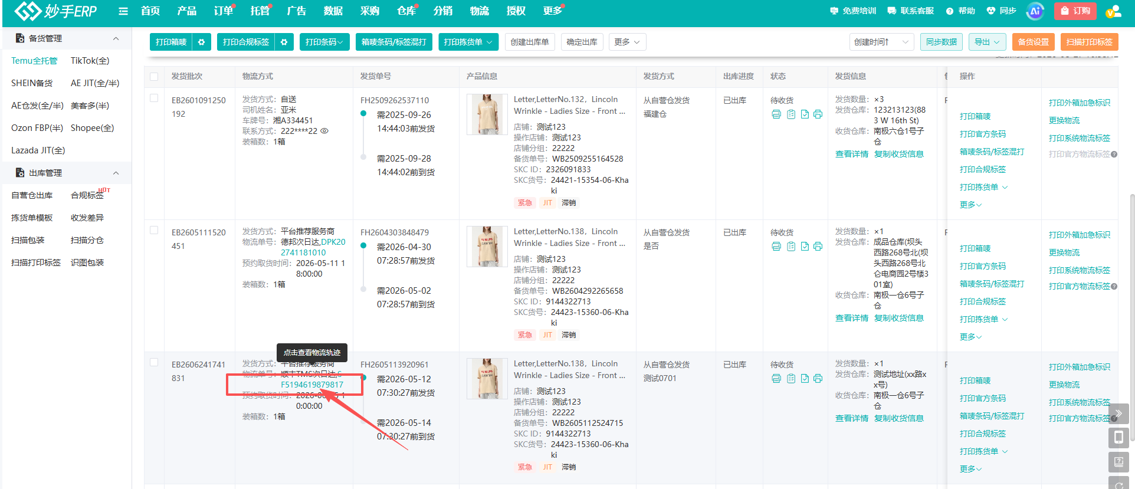
Task: Click help icon next to disabled 打印官方物流标签
Action: coord(1114,155)
